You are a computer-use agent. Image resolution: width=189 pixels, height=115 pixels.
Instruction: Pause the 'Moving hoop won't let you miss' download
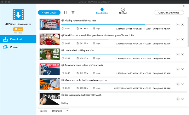click(x=178, y=25)
